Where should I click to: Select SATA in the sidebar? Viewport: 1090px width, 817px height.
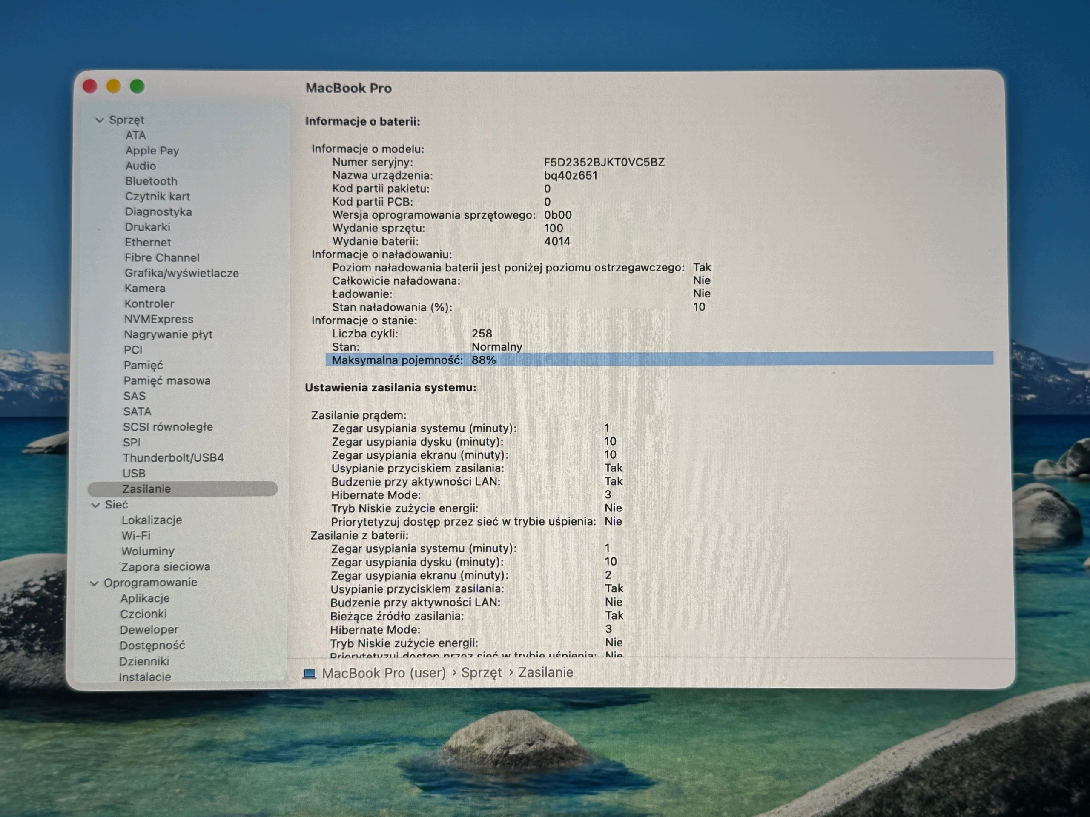[137, 411]
